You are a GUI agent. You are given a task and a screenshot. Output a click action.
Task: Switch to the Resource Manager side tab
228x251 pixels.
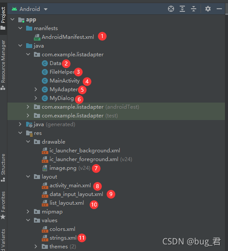coord(3,65)
